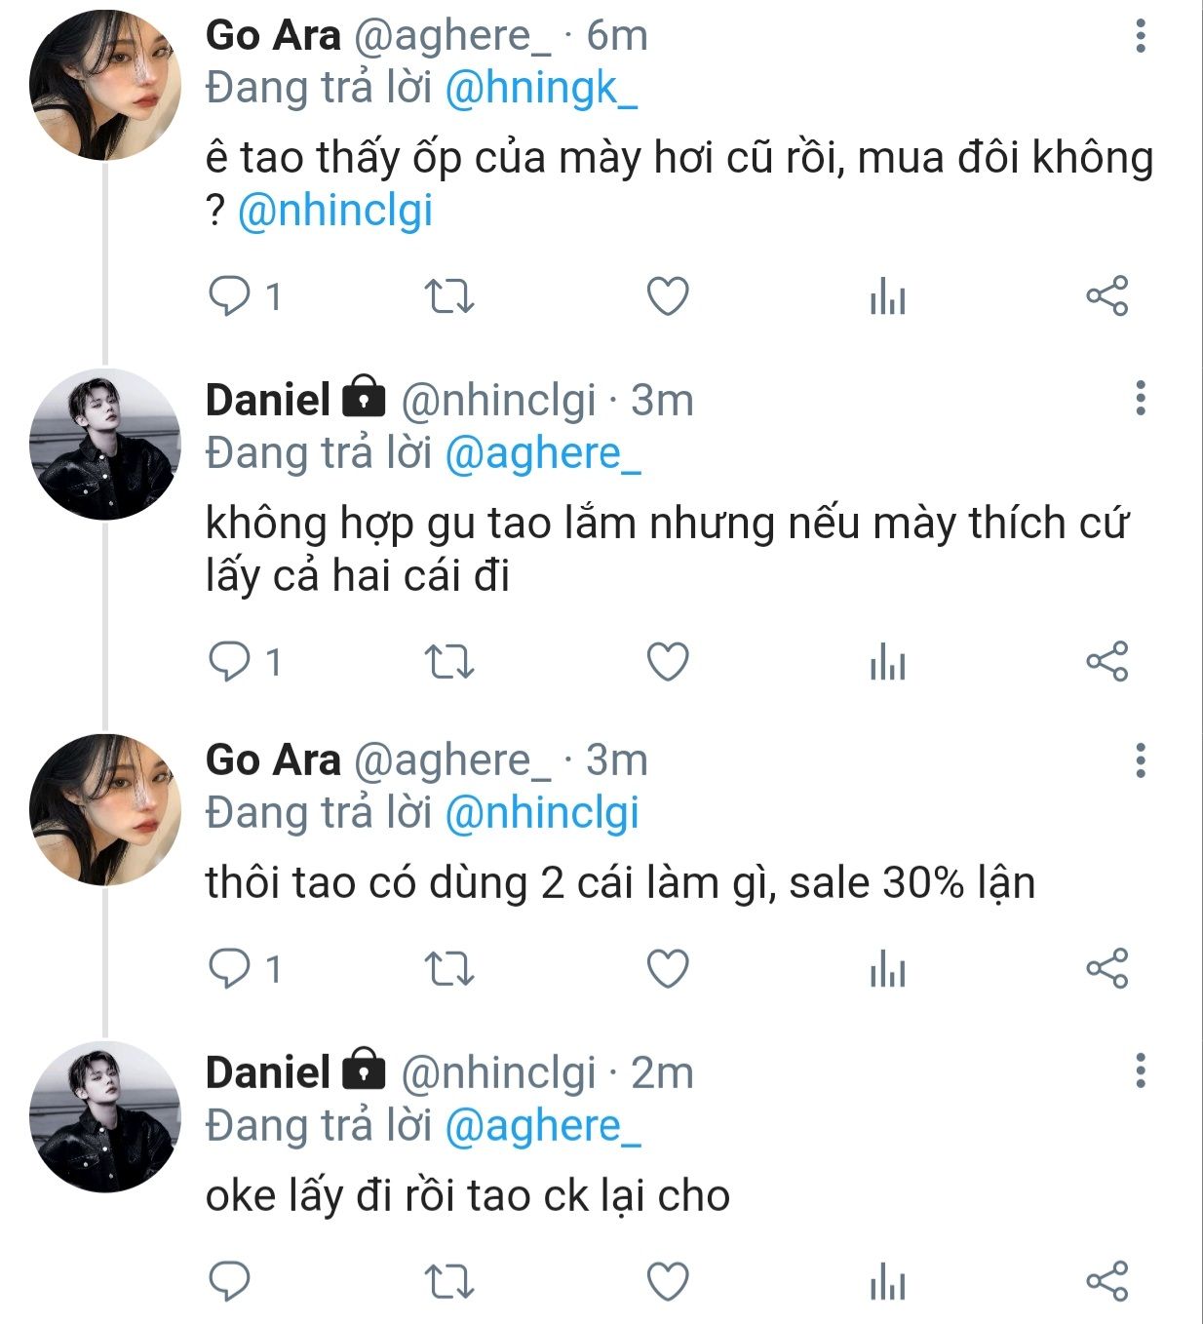
Task: Reply to Daniel's 'oke lấy đi' tweet
Action: (230, 1282)
